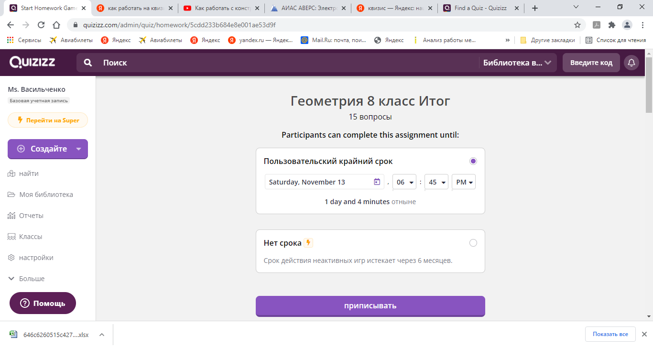Click the Quizizz logo
The image size is (653, 348).
[32, 62]
